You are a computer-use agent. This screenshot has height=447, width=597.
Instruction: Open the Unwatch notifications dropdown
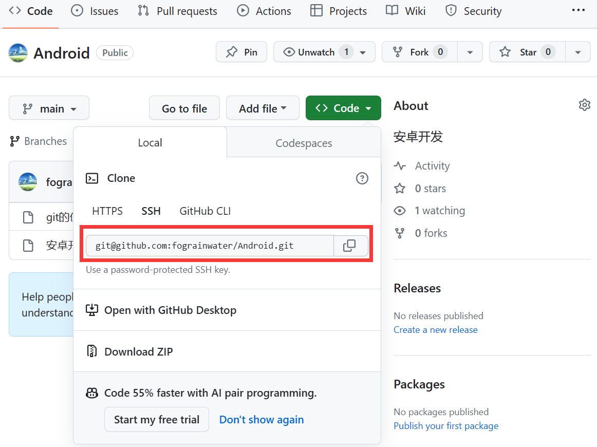(x=324, y=52)
